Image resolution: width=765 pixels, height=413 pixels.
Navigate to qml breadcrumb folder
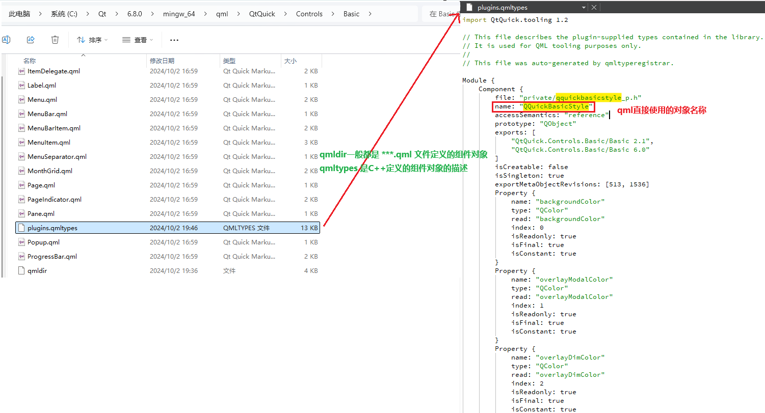click(x=222, y=14)
